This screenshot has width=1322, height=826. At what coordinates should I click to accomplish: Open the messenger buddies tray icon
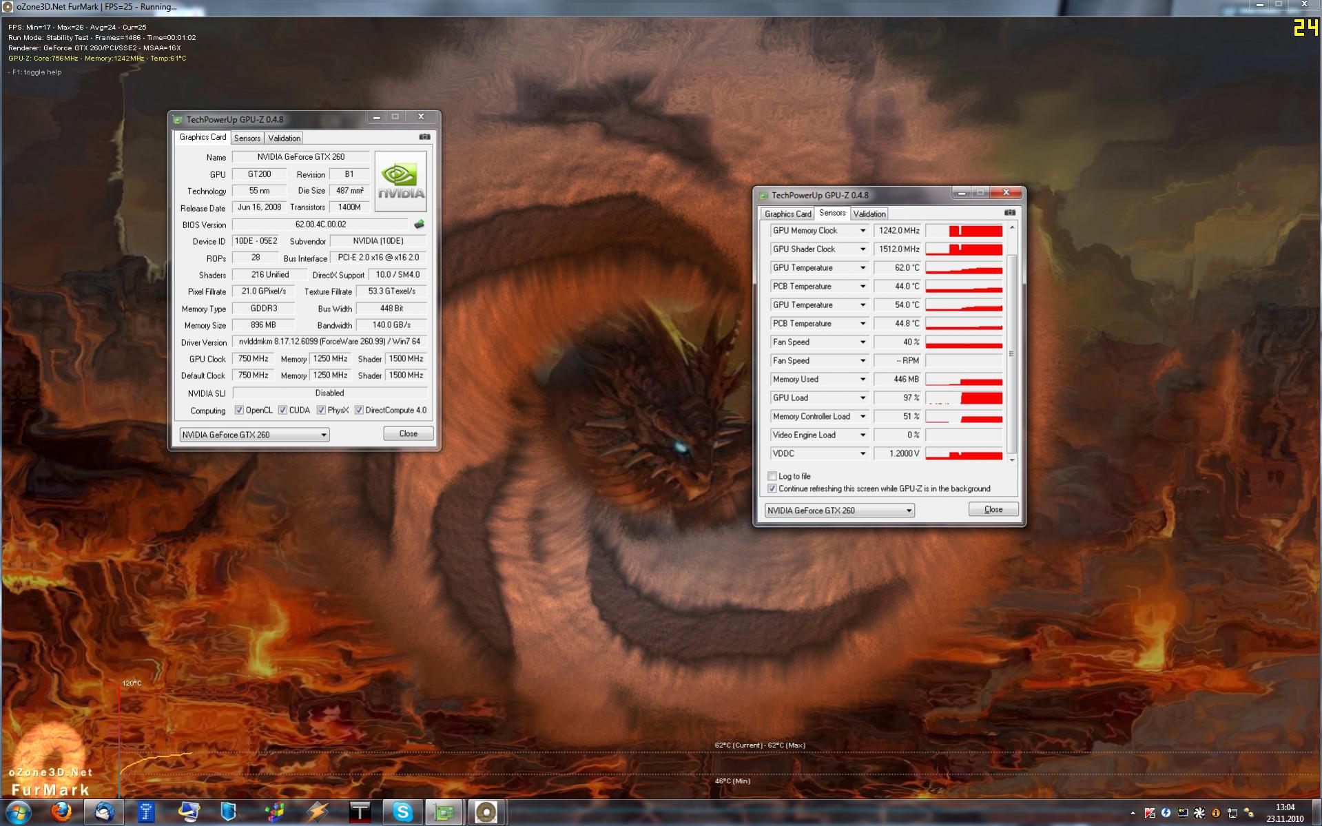pos(1249,814)
